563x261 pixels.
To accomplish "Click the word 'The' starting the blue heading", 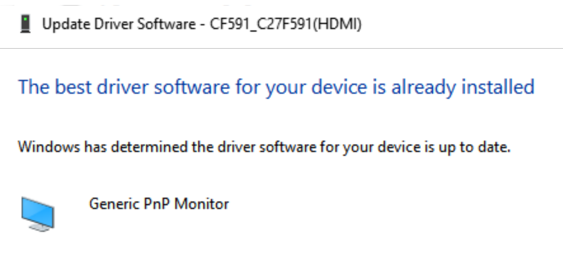I will click(34, 88).
